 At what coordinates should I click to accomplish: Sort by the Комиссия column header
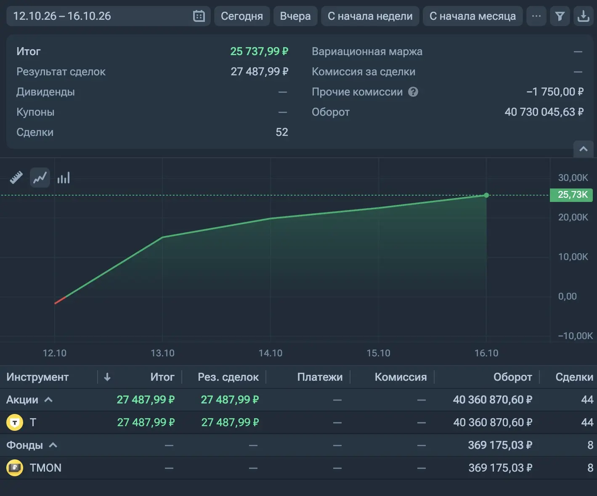point(401,377)
